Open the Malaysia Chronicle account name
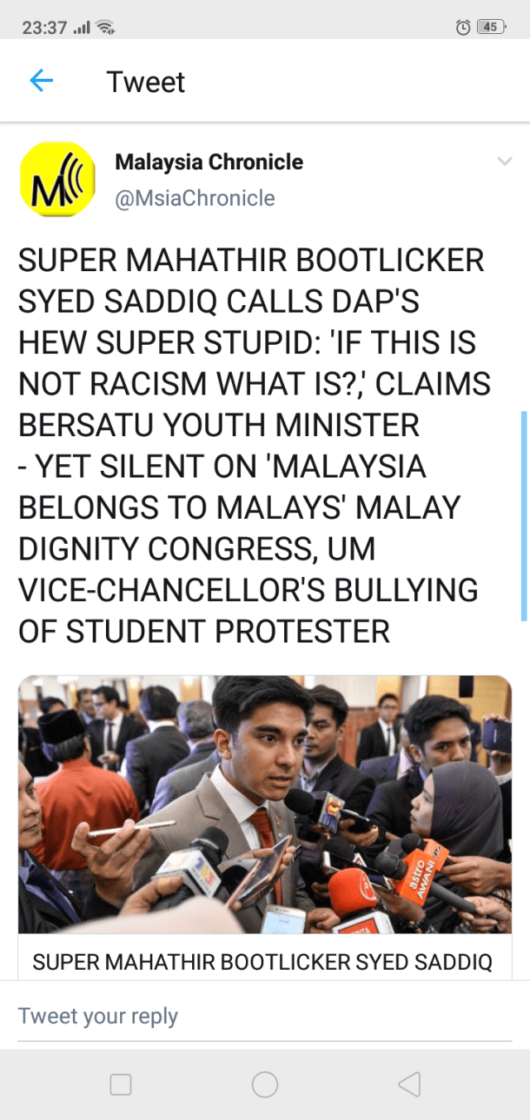 click(209, 162)
